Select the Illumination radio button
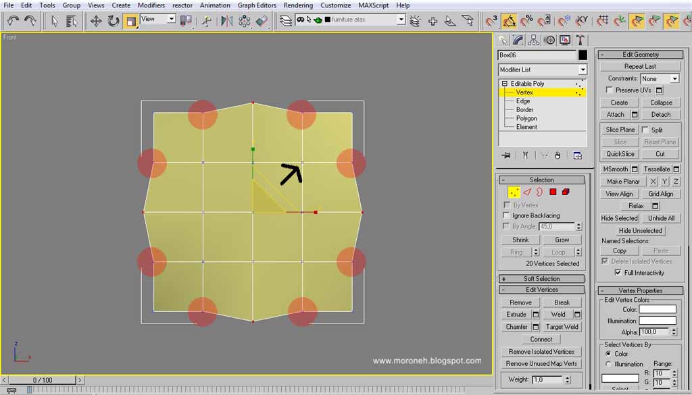The image size is (692, 395). click(609, 364)
